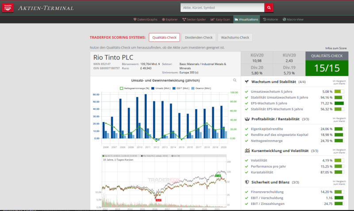Click the TraderFox logo
The width and height of the screenshot is (354, 211).
8,8
